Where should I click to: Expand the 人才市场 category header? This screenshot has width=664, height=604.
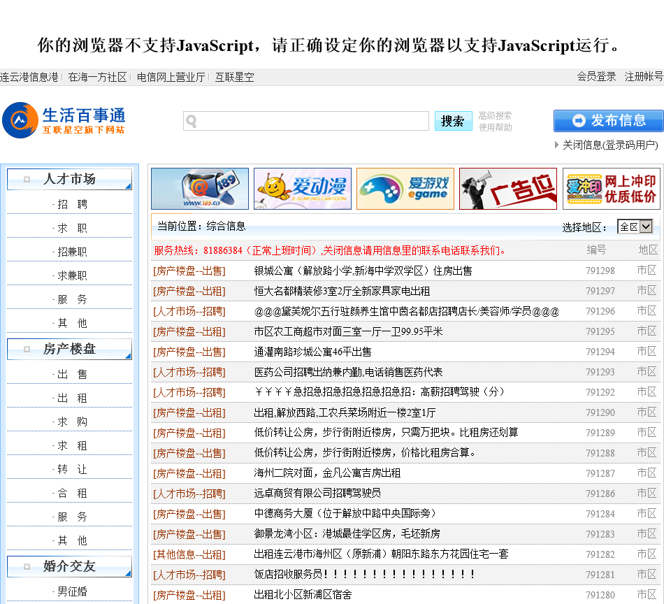click(69, 179)
